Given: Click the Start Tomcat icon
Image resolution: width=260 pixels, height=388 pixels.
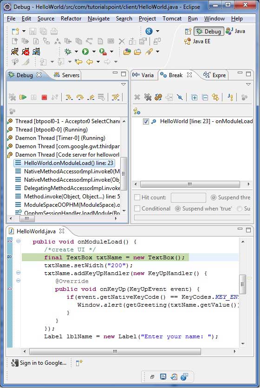Looking at the screenshot, I should (15, 52).
